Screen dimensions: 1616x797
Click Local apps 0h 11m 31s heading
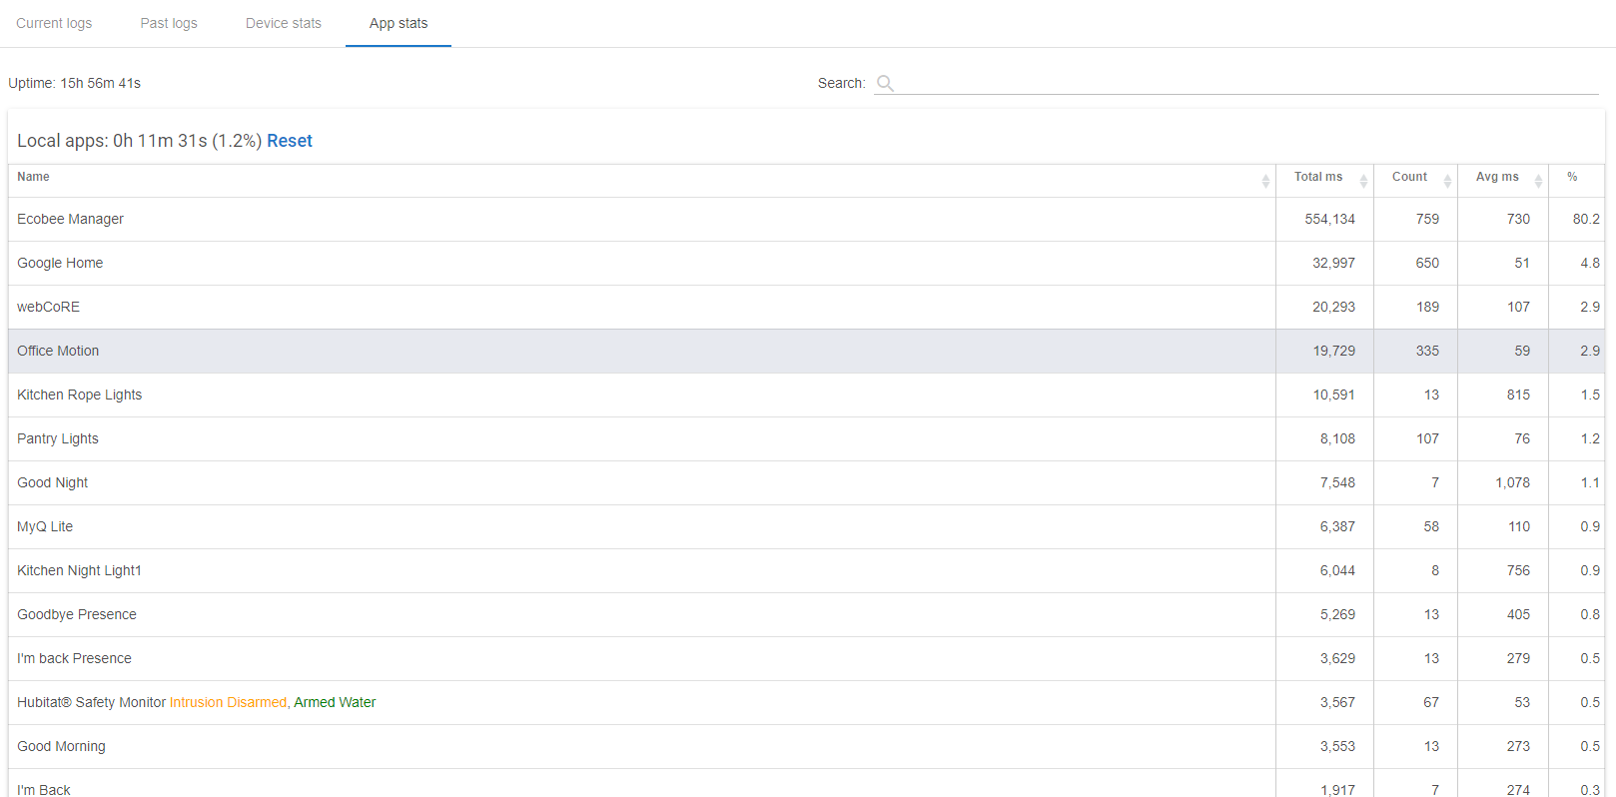139,141
